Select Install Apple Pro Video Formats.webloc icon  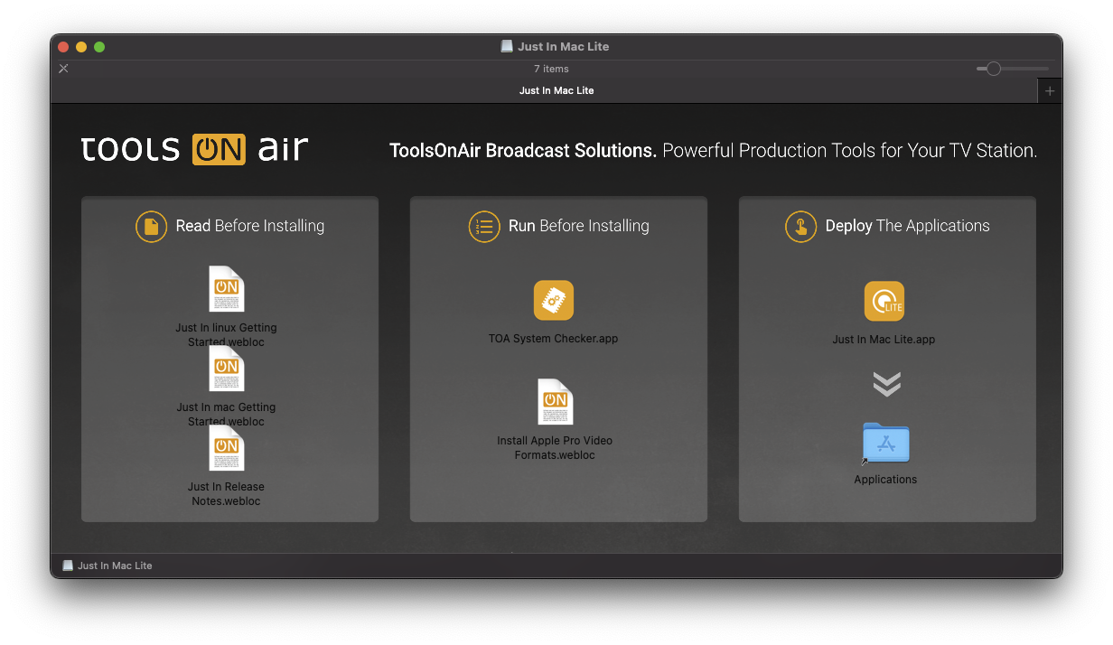point(555,402)
